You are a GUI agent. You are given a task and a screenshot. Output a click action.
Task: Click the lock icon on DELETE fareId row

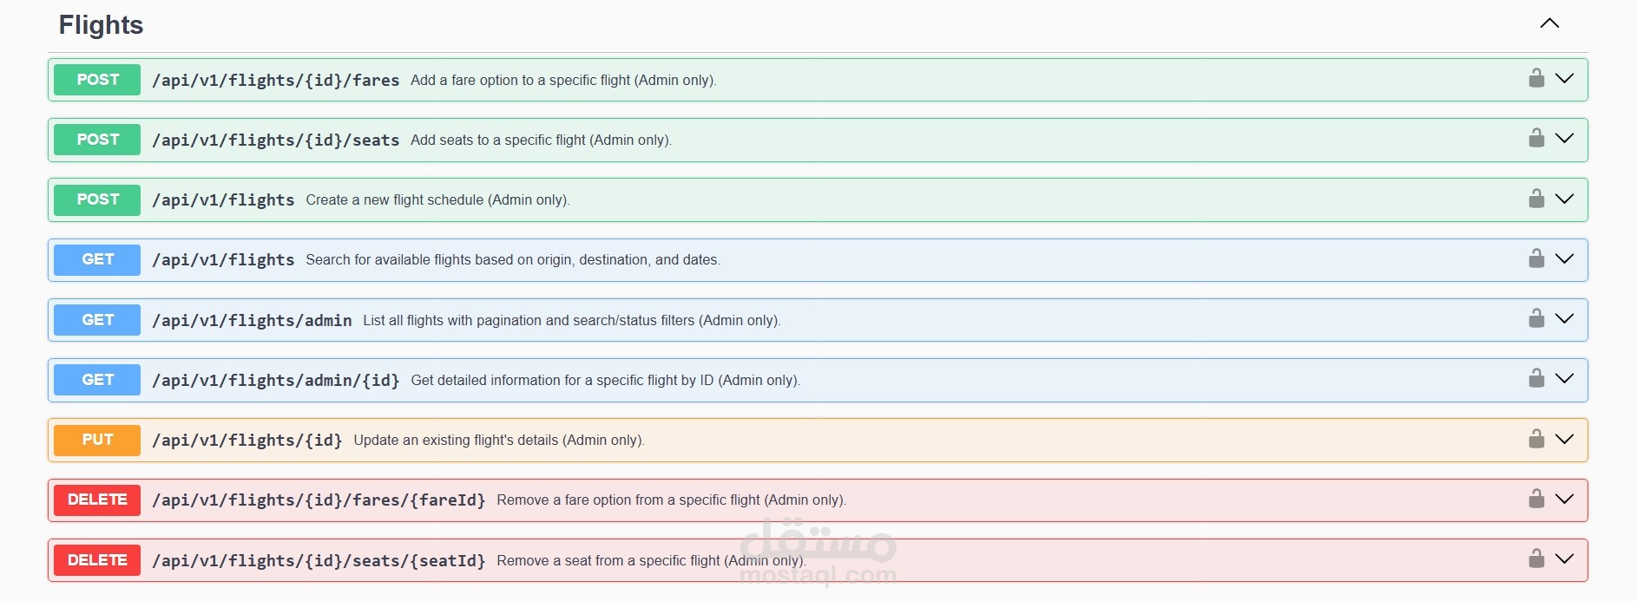pyautogui.click(x=1536, y=499)
